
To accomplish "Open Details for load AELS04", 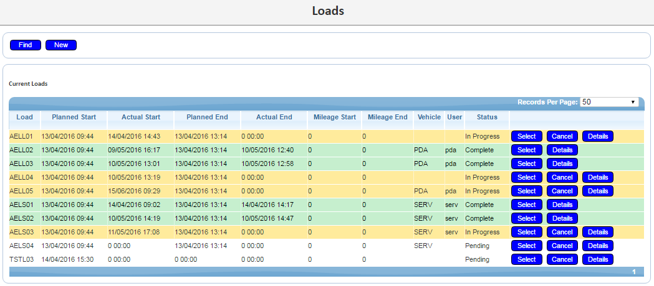I will coord(598,246).
